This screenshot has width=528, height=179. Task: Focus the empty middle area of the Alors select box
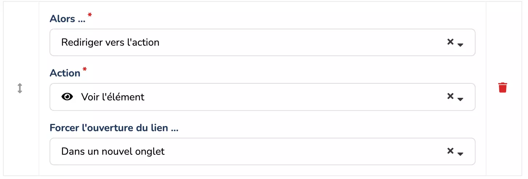[291, 42]
